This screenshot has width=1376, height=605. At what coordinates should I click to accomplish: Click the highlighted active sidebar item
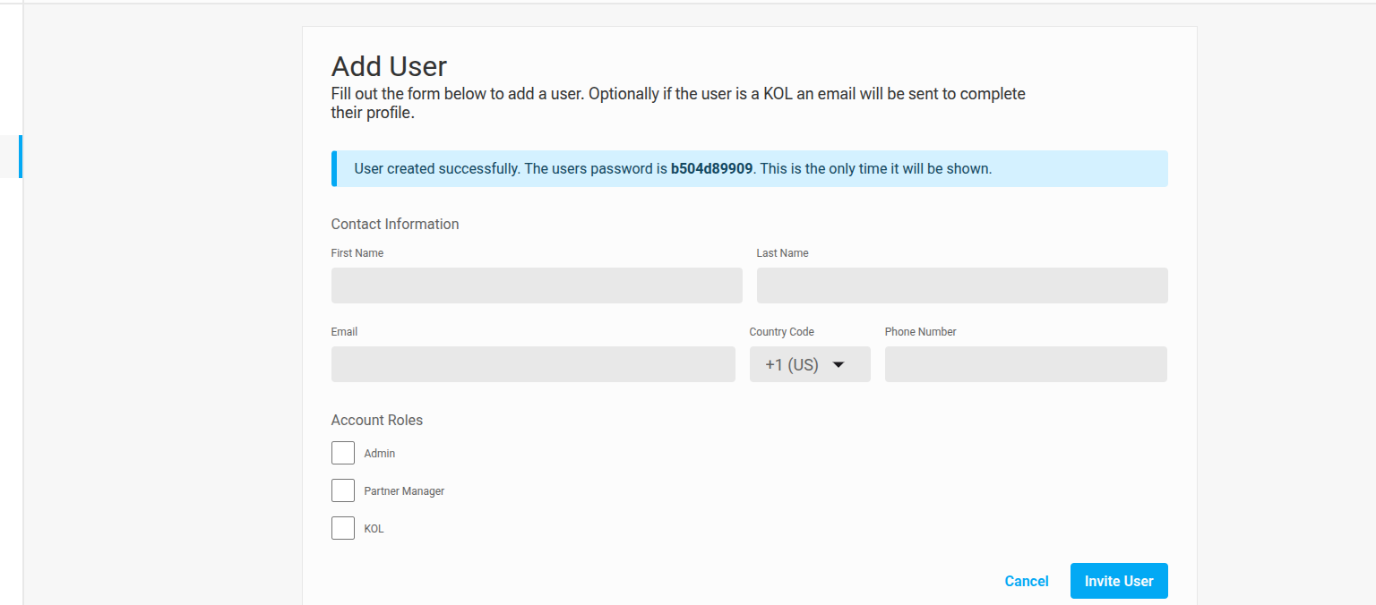(11, 157)
